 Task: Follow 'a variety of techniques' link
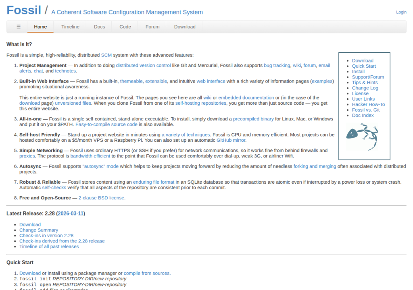pyautogui.click(x=186, y=135)
